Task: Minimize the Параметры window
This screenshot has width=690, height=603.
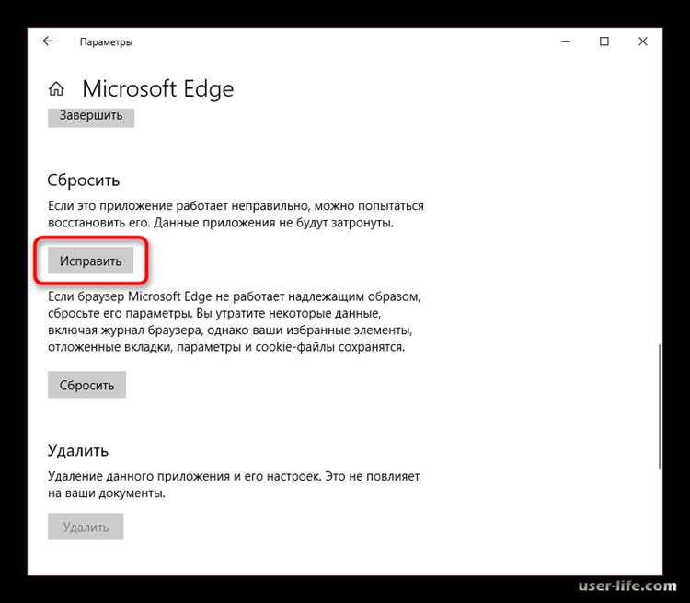Action: 566,41
